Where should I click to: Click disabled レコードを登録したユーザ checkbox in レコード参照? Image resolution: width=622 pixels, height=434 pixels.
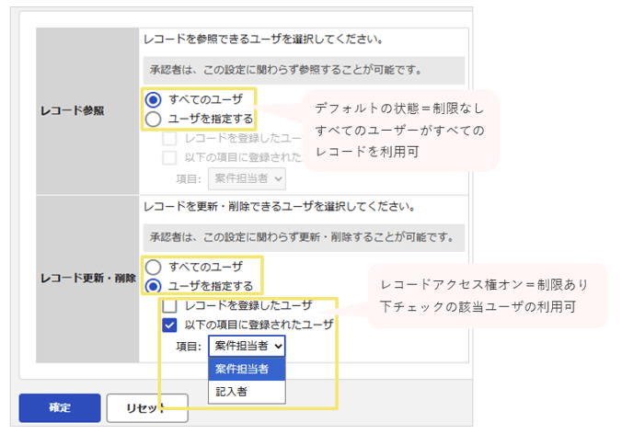pyautogui.click(x=170, y=139)
